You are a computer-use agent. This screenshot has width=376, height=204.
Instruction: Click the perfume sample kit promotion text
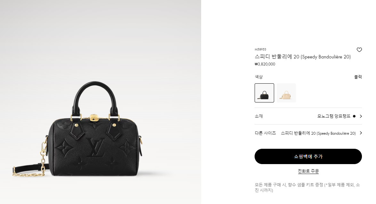coord(307,187)
